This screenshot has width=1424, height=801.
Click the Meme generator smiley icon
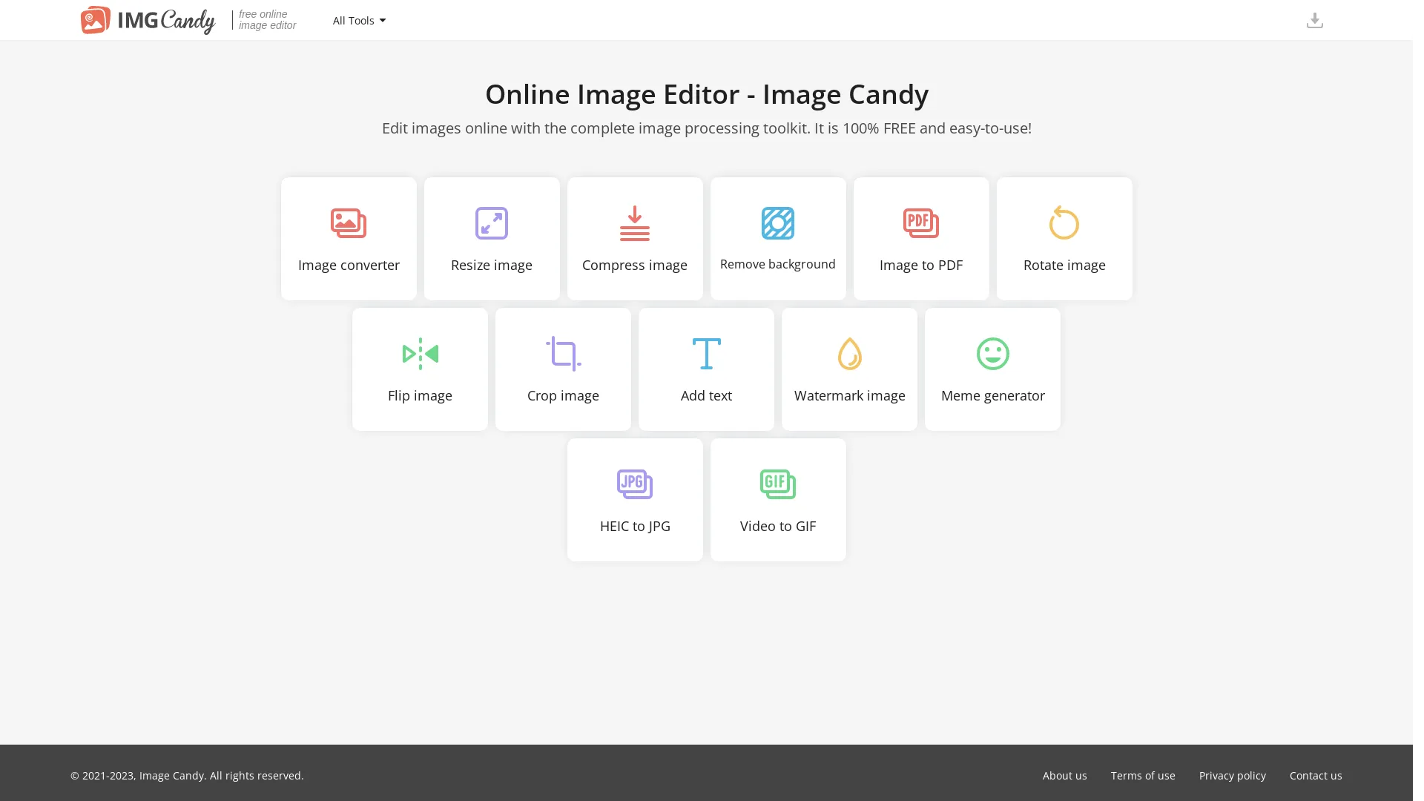(992, 354)
